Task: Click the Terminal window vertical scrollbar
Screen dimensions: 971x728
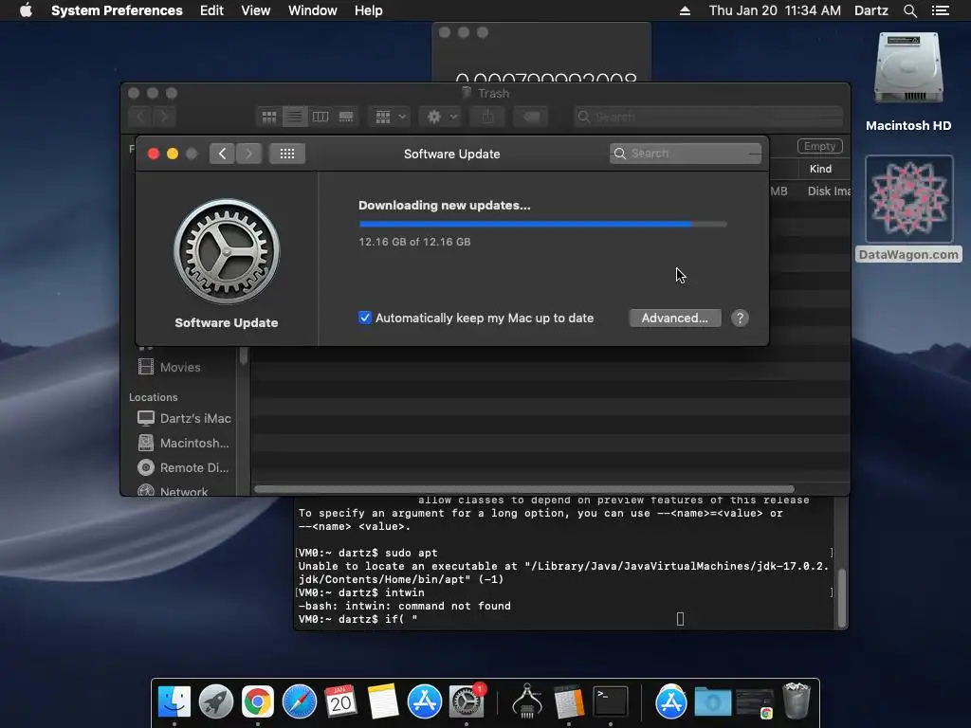Action: [x=842, y=598]
